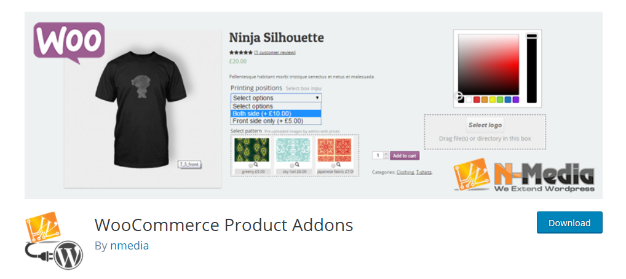Choose Both side (+ £10.00) option

[x=276, y=113]
